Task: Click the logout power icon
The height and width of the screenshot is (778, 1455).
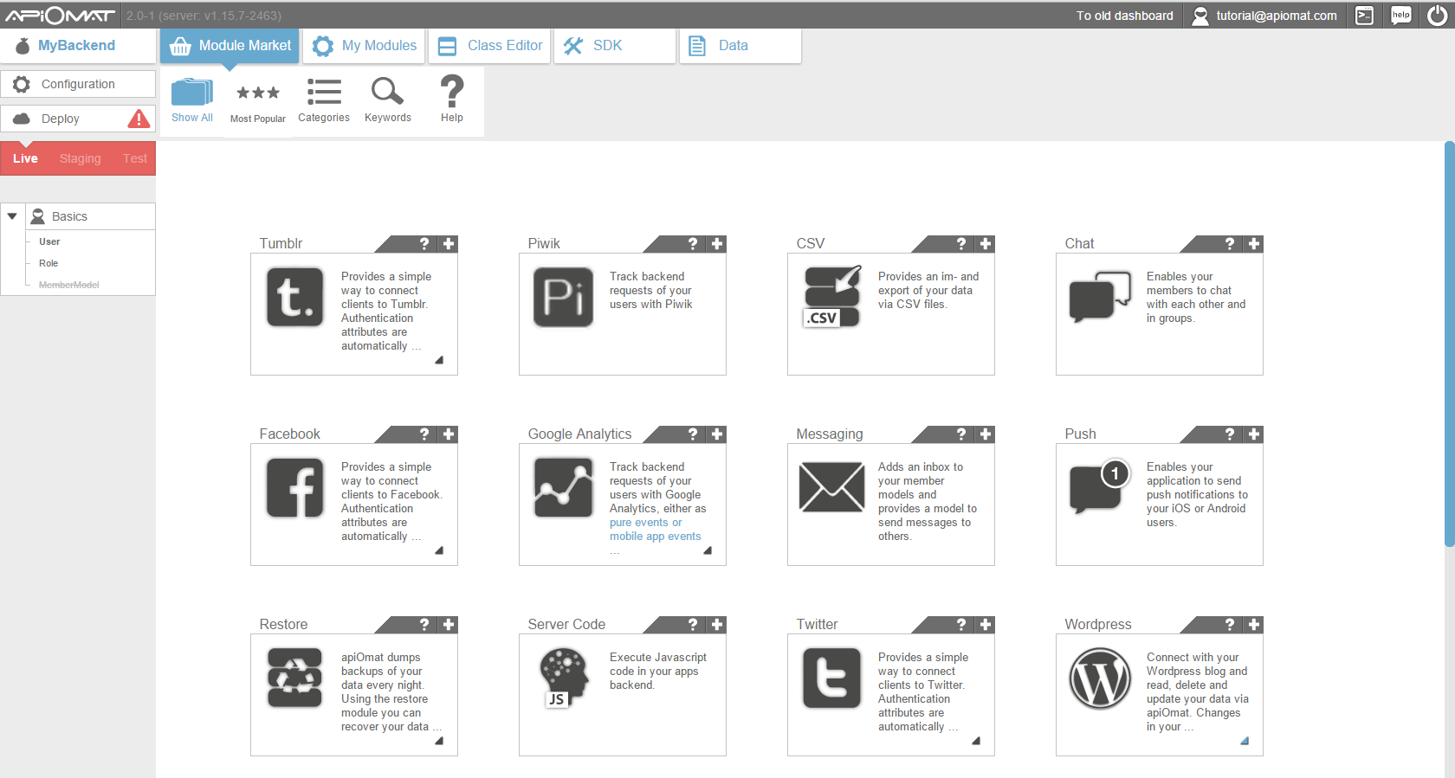Action: [x=1437, y=16]
